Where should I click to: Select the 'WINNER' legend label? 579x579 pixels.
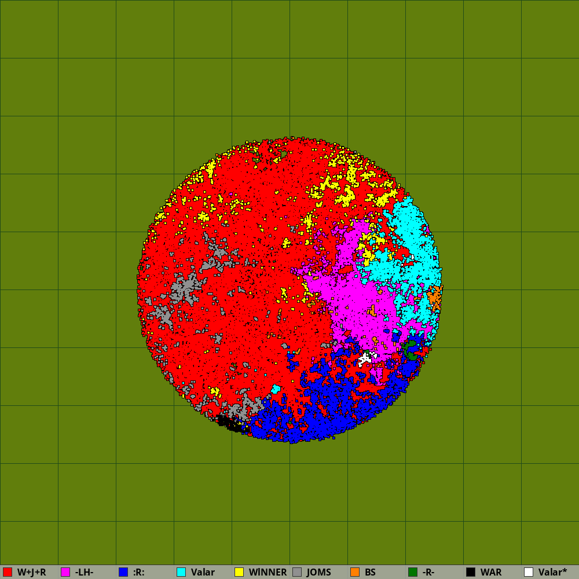(267, 572)
